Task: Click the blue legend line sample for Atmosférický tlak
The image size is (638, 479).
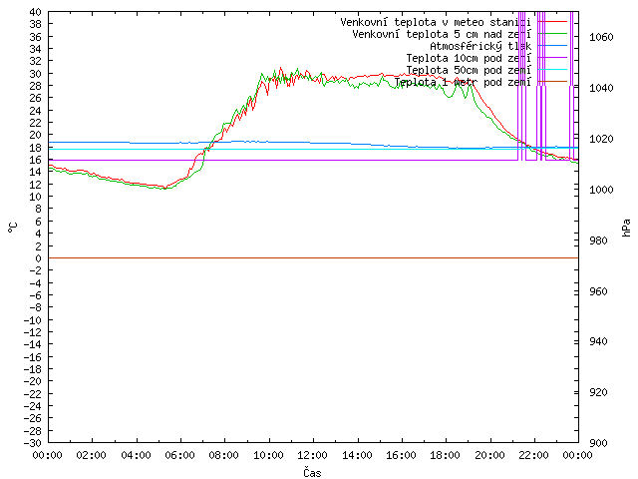Action: tap(552, 46)
